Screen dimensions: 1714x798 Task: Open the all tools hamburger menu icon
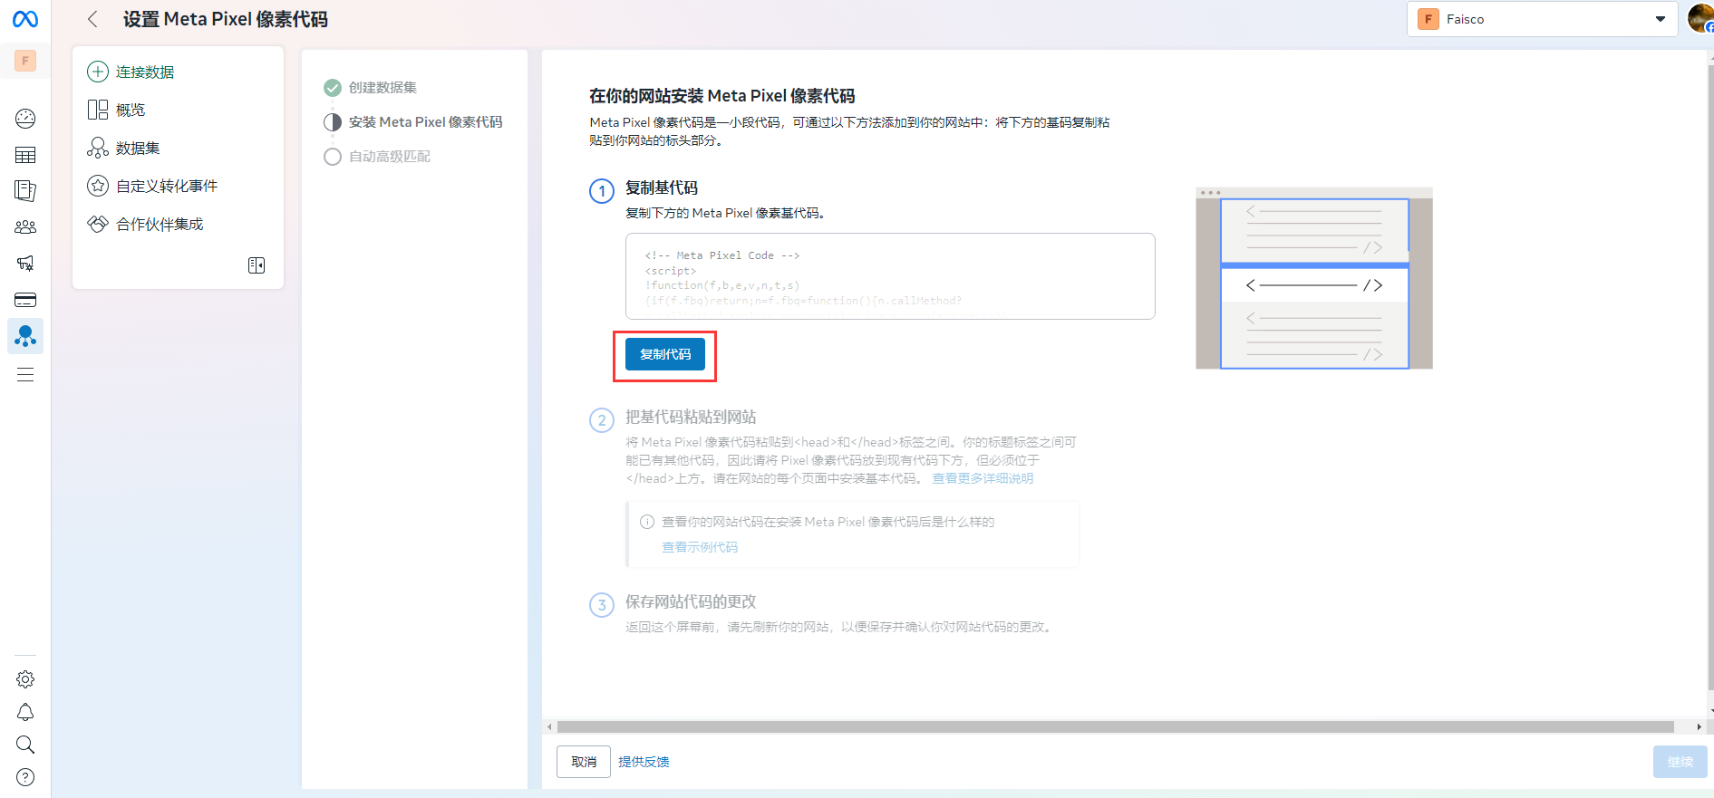(x=25, y=375)
